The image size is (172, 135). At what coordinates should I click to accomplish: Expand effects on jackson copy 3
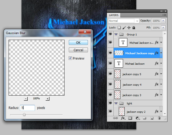[x=161, y=95]
